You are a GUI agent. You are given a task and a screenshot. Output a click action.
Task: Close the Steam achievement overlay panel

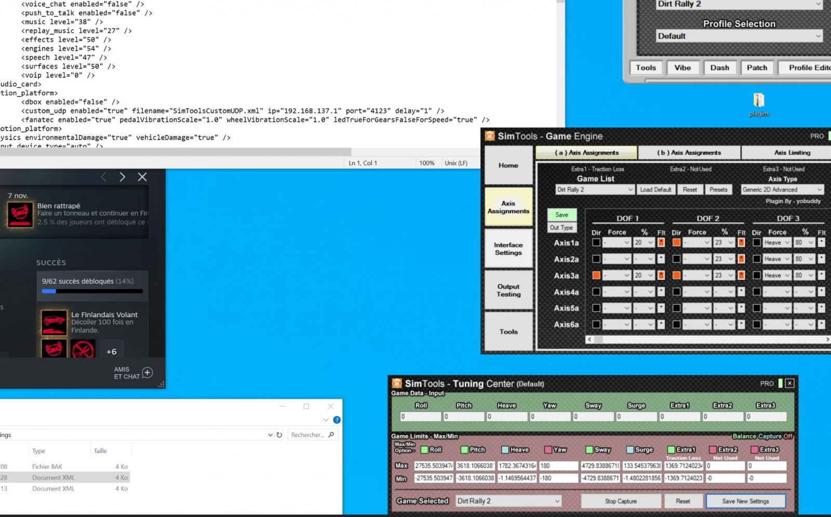coord(142,177)
